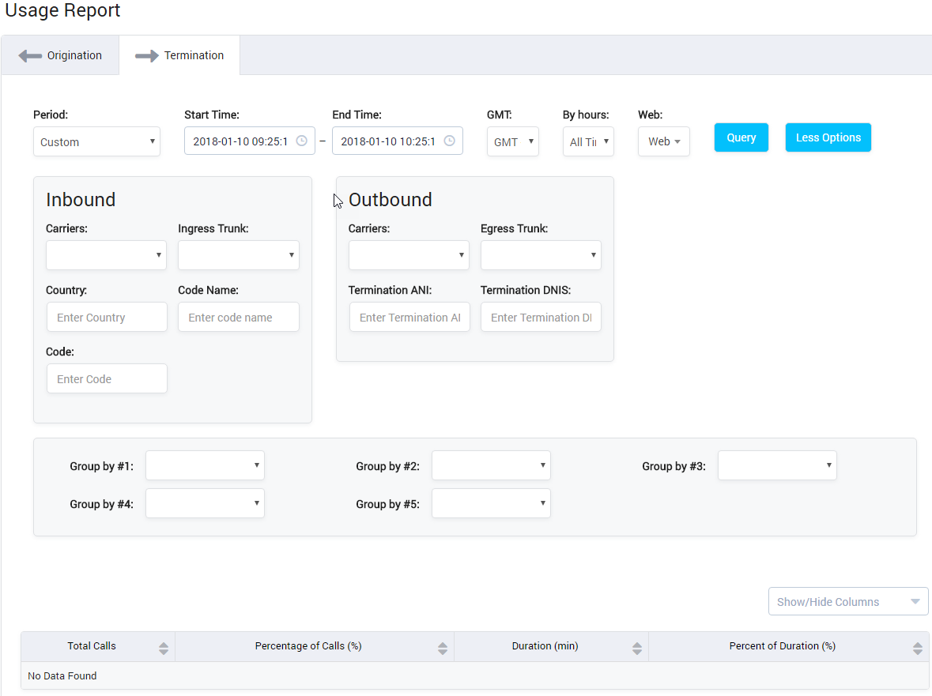This screenshot has height=696, width=932.
Task: Click the clock icon in Start Time field
Action: click(301, 141)
